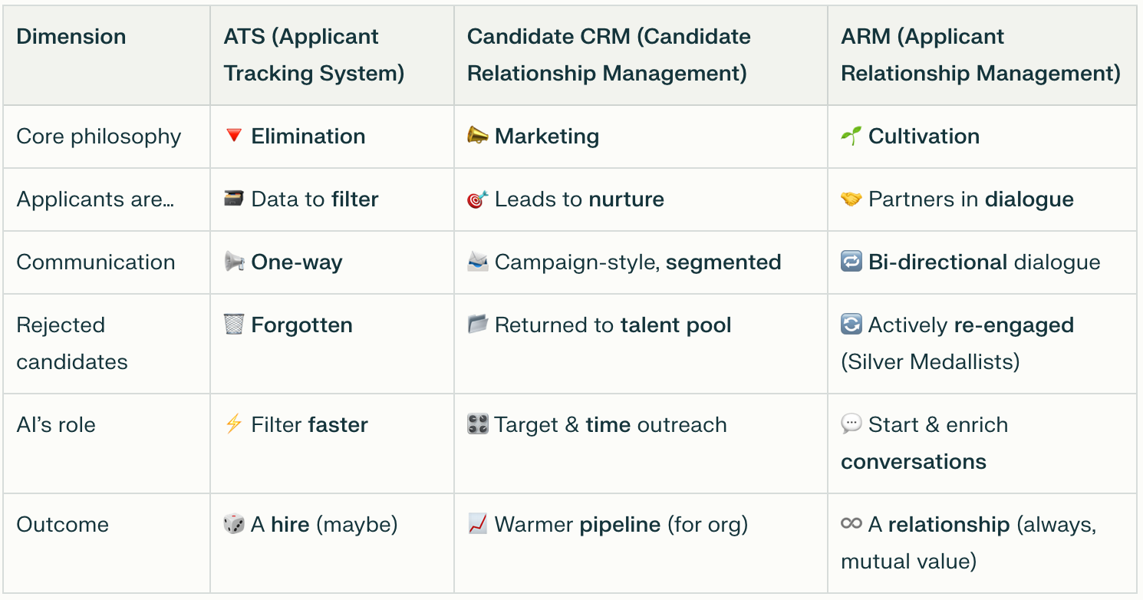Select the envelope icon beside Campaign-style

[477, 262]
